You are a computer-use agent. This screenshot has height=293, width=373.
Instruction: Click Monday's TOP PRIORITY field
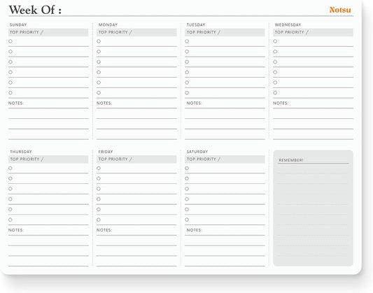pos(136,32)
